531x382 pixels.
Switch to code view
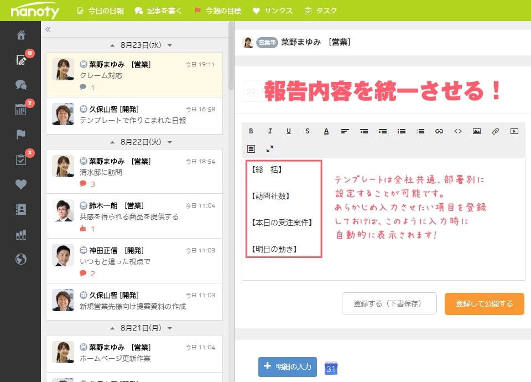(458, 131)
